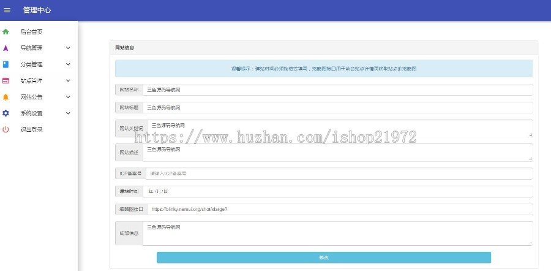Viewport: 551px width, 271px height.
Task: Open 系统设置 menu item
Action: [x=32, y=113]
